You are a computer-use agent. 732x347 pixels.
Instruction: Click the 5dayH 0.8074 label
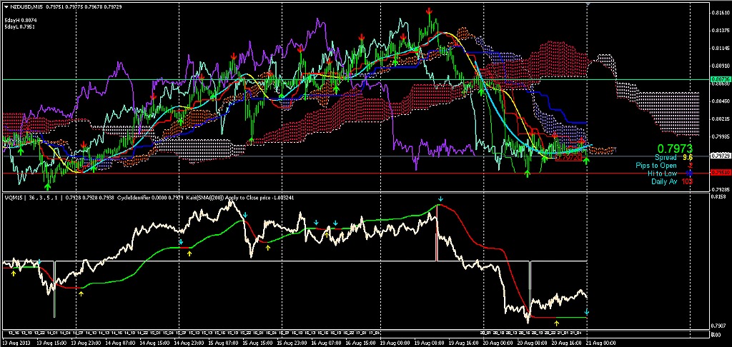click(x=21, y=21)
